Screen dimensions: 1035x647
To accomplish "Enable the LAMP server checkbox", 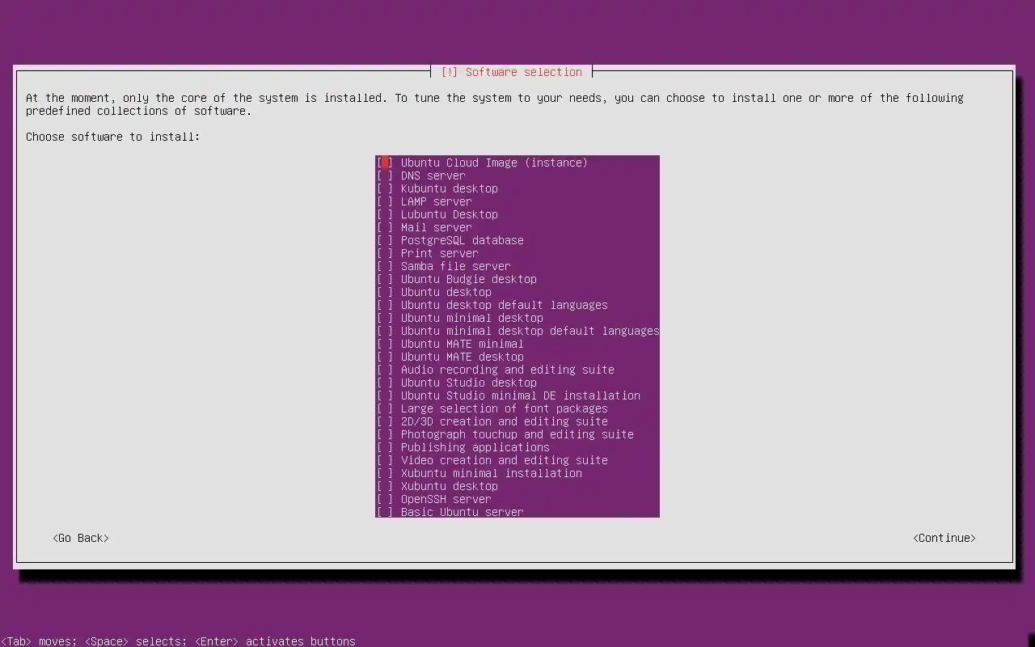I will tap(385, 201).
